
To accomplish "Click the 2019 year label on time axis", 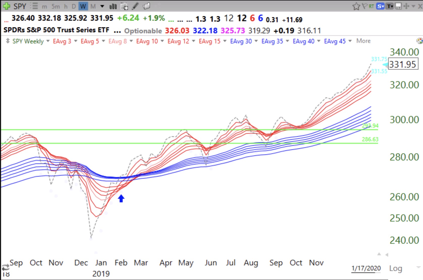I will [x=101, y=274].
